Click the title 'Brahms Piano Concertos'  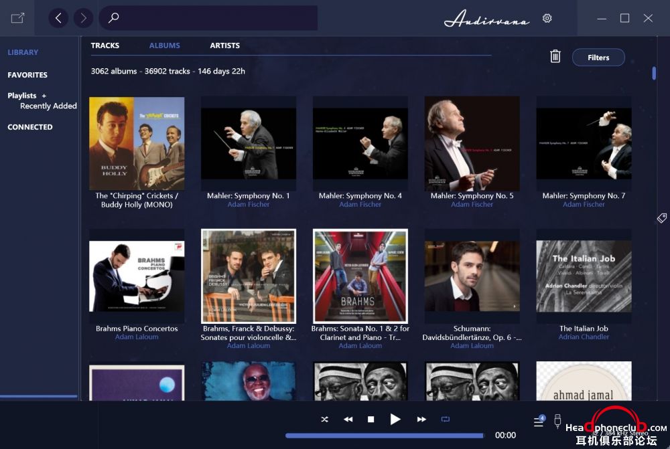(x=137, y=329)
